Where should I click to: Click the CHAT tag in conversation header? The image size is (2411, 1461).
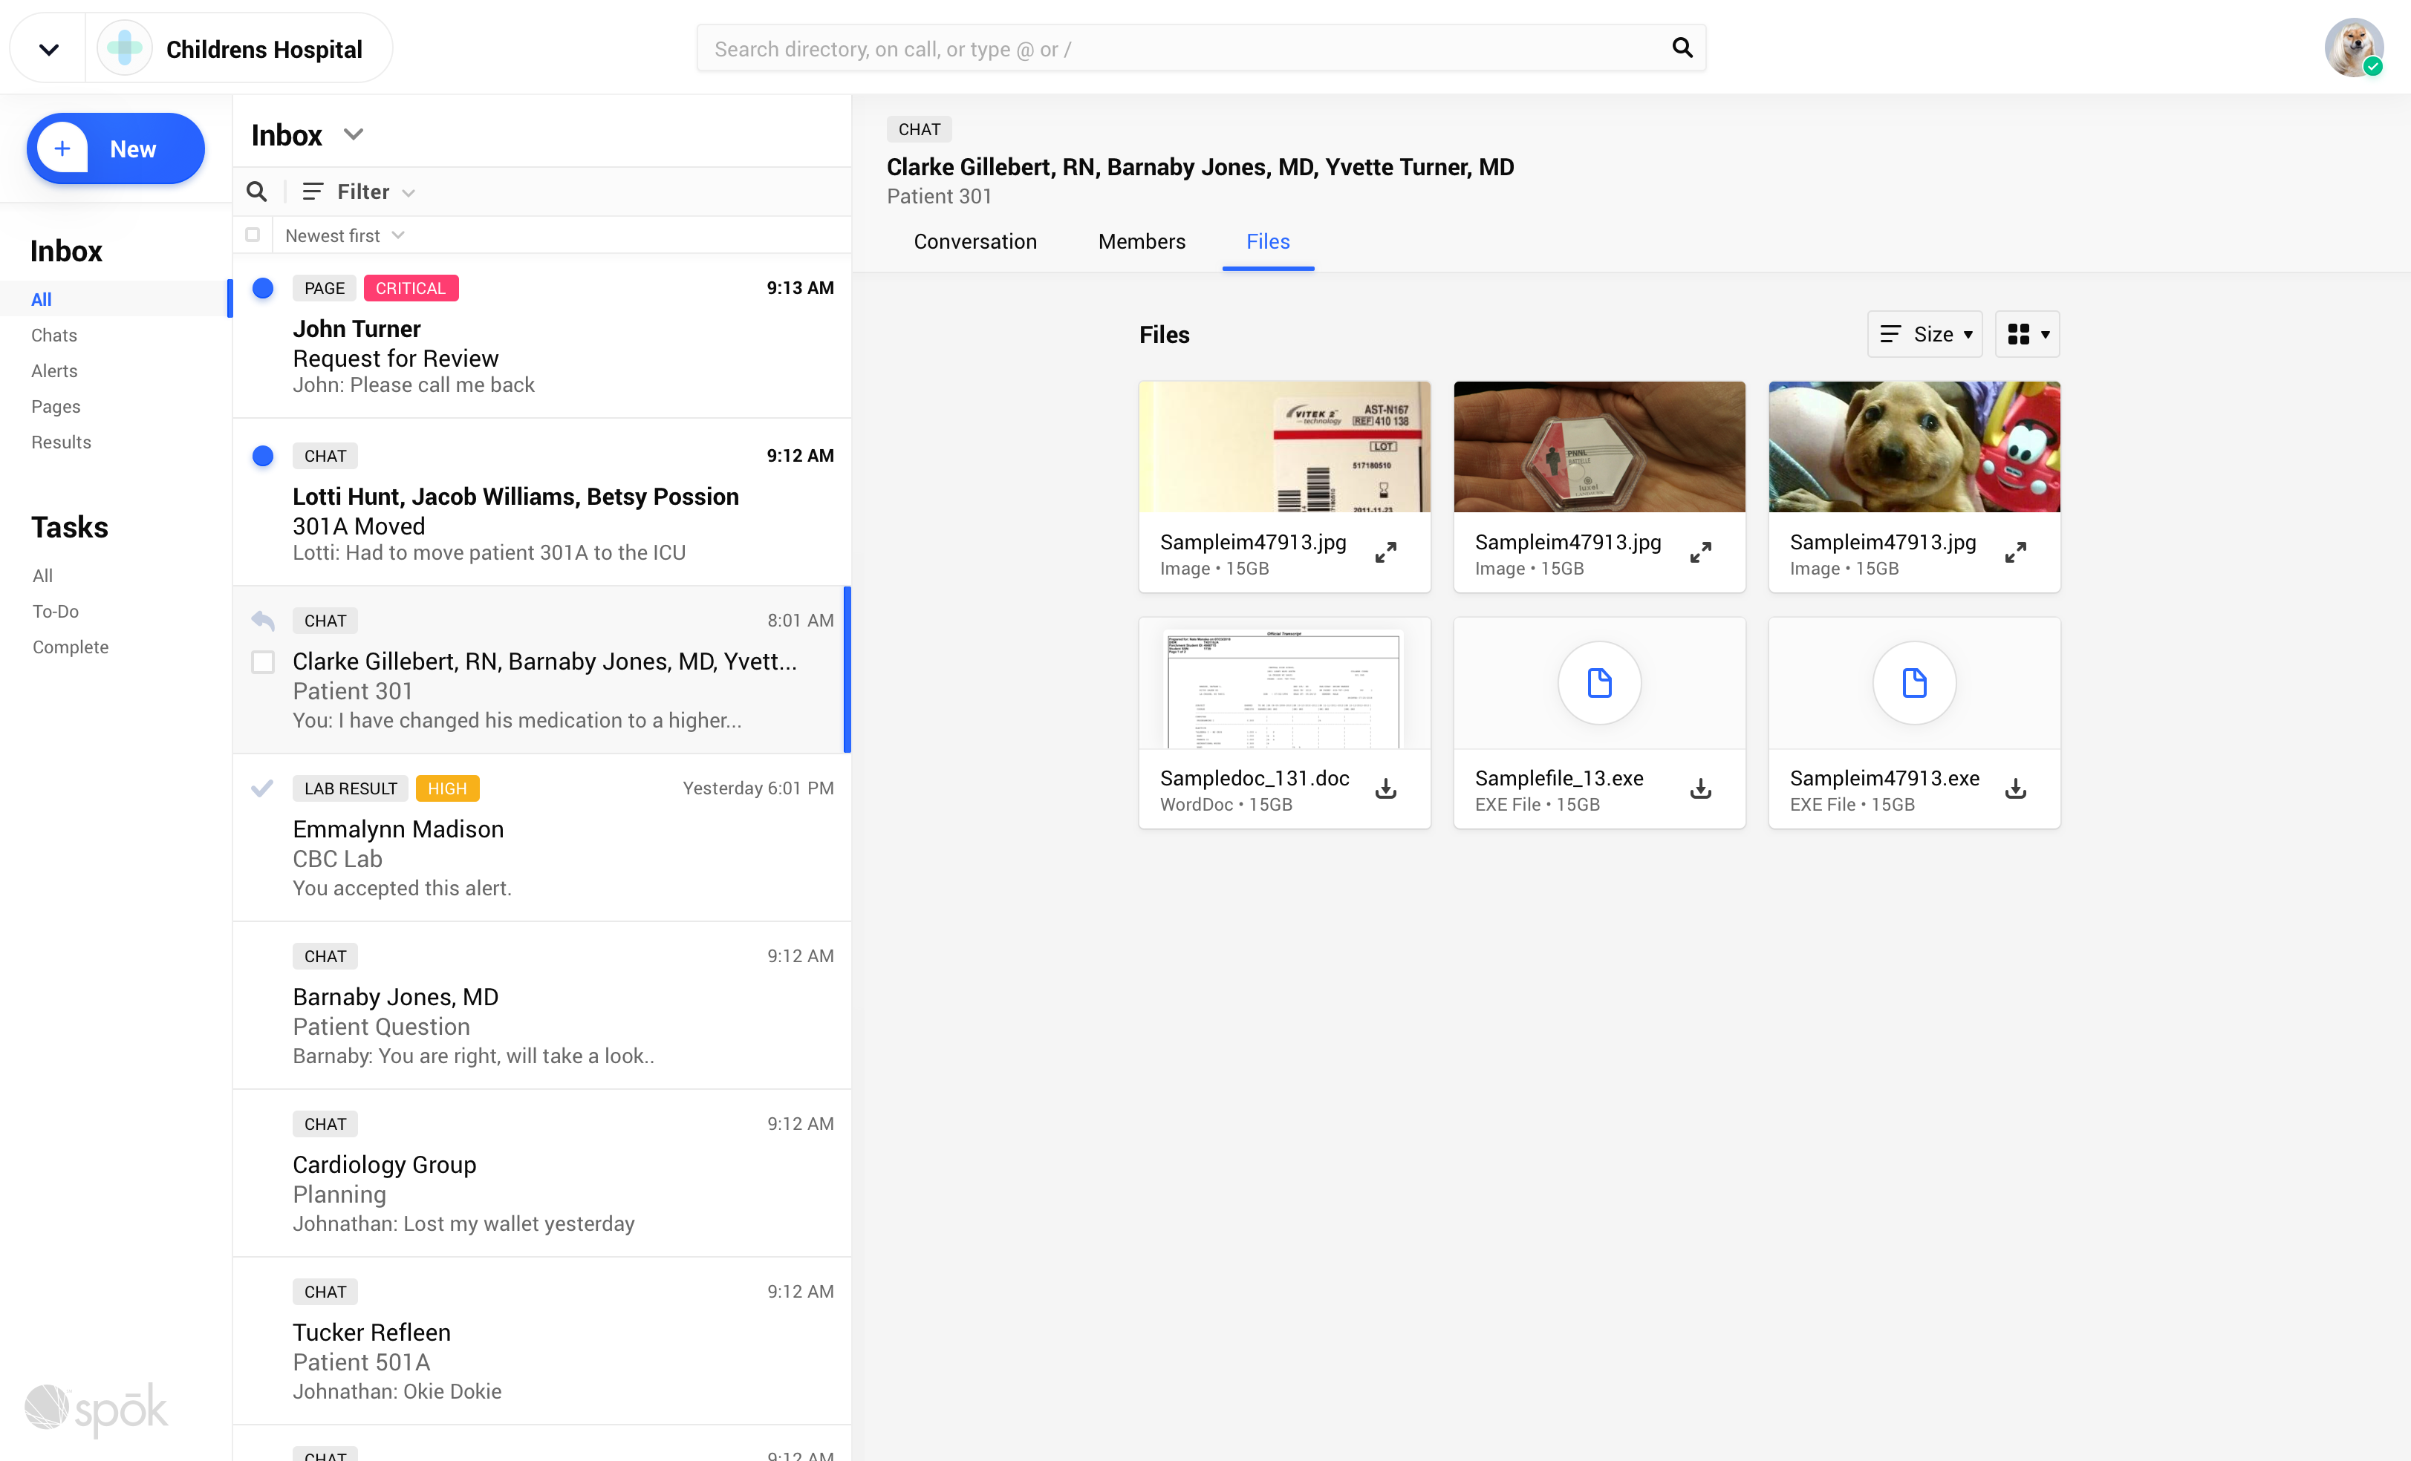point(919,129)
